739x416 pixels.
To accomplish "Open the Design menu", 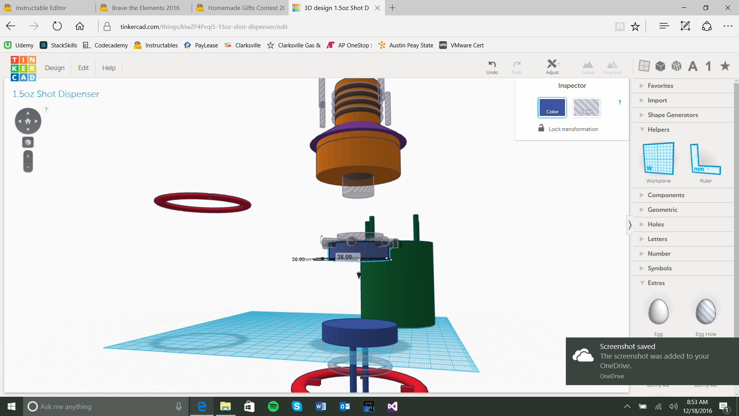I will 55,68.
